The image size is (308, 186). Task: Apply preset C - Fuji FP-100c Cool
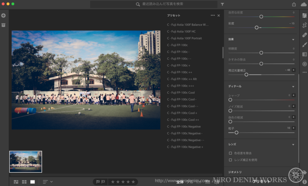tap(181, 93)
